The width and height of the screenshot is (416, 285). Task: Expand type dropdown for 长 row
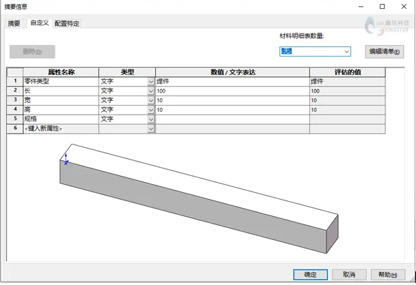point(151,91)
